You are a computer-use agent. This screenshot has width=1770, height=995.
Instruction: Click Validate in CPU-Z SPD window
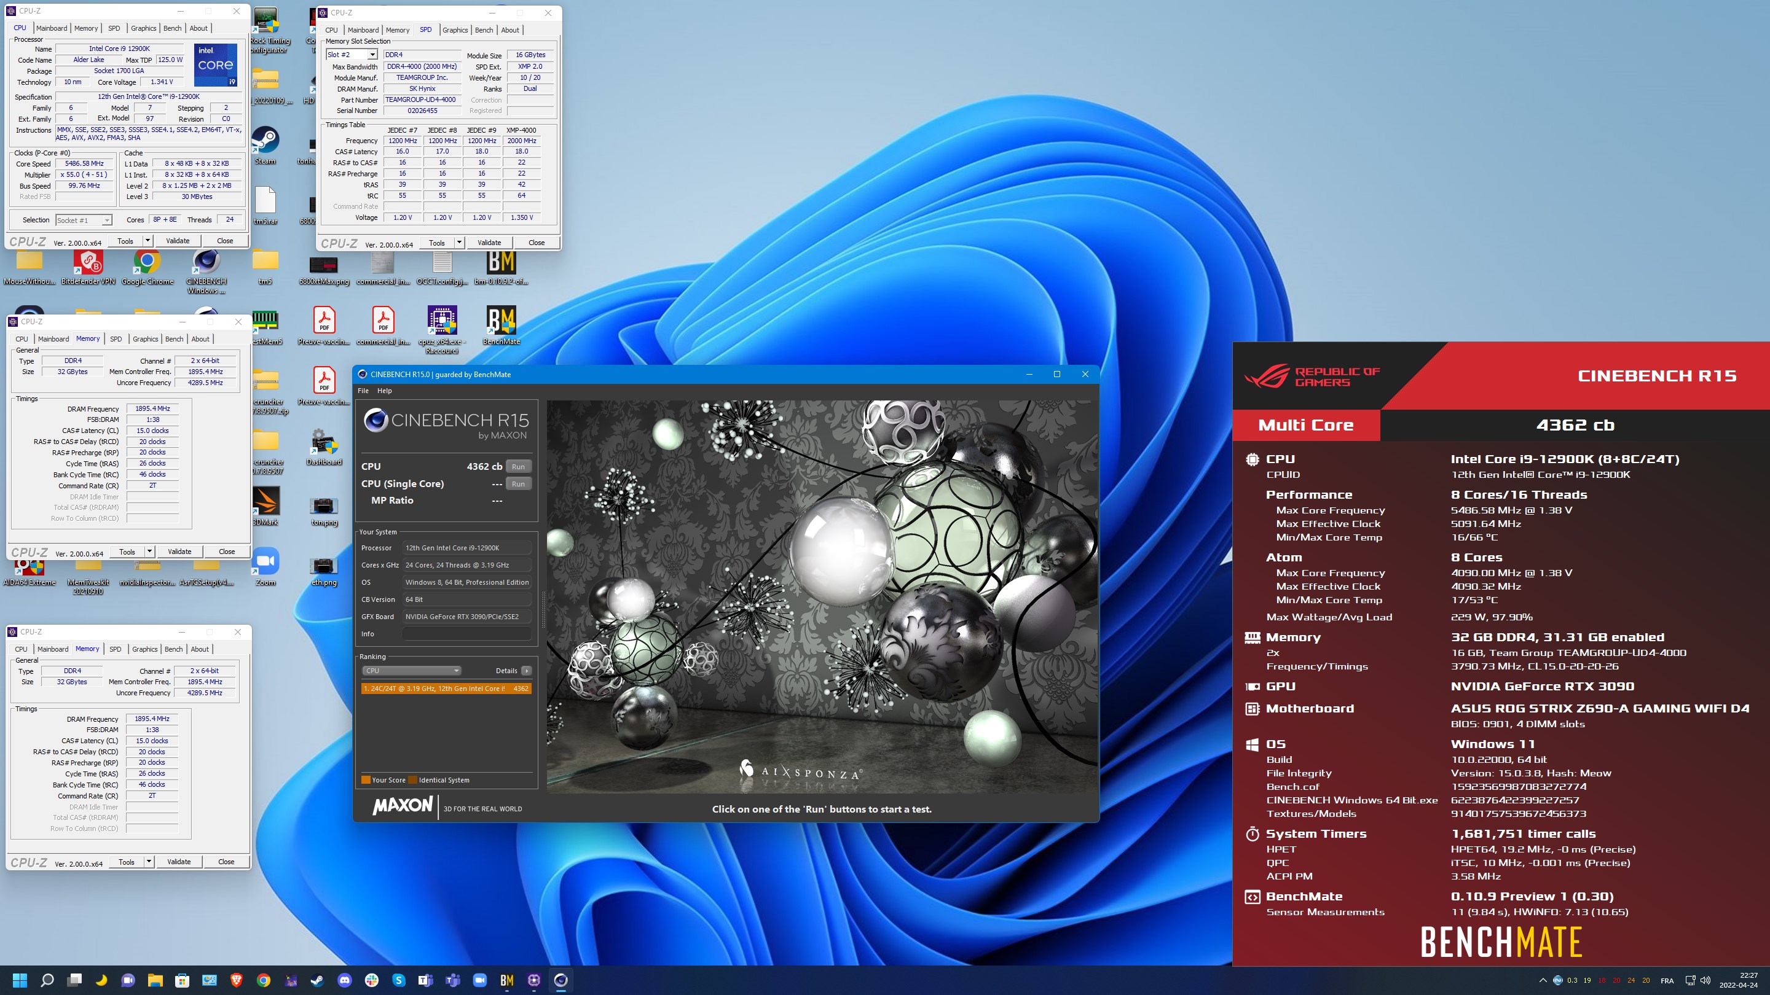tap(489, 243)
